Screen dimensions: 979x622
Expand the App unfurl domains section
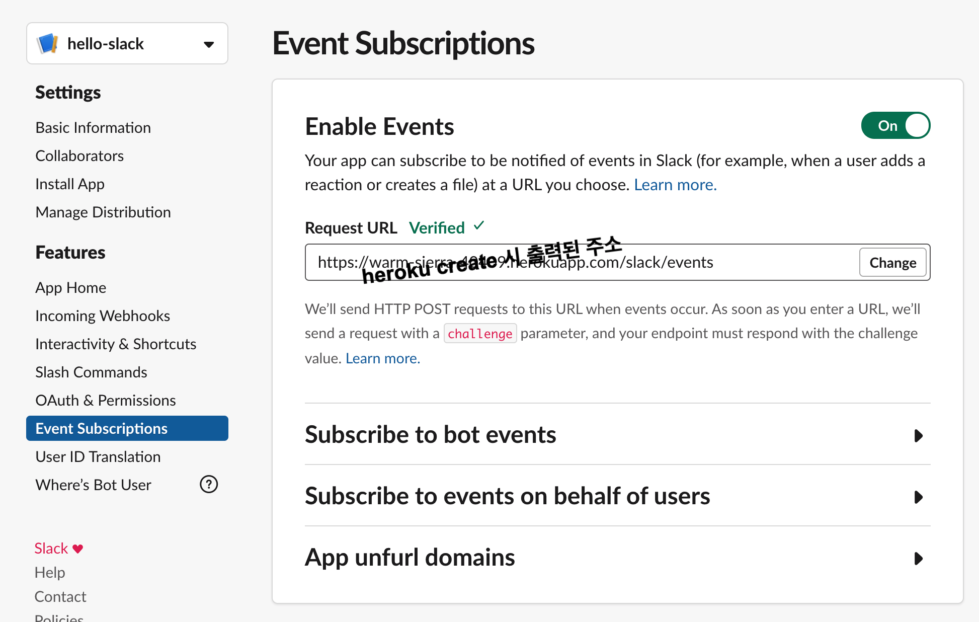pyautogui.click(x=918, y=559)
